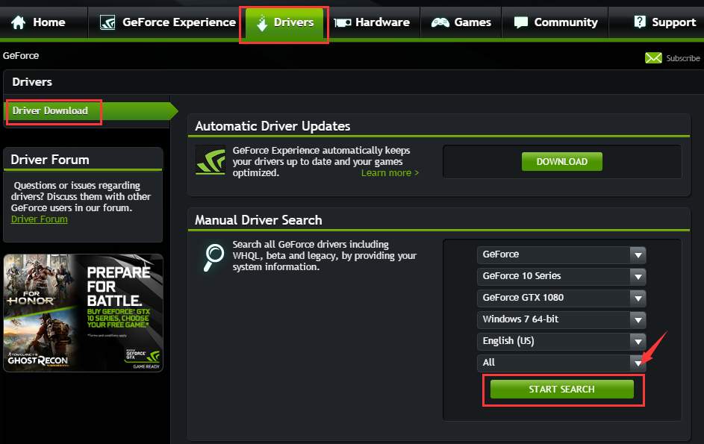This screenshot has width=704, height=444.
Task: Click the magnifying glass search icon
Action: (x=214, y=257)
